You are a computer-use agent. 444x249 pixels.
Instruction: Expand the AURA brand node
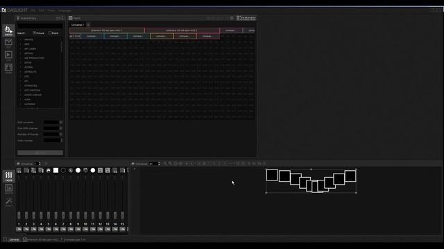[x=20, y=100]
